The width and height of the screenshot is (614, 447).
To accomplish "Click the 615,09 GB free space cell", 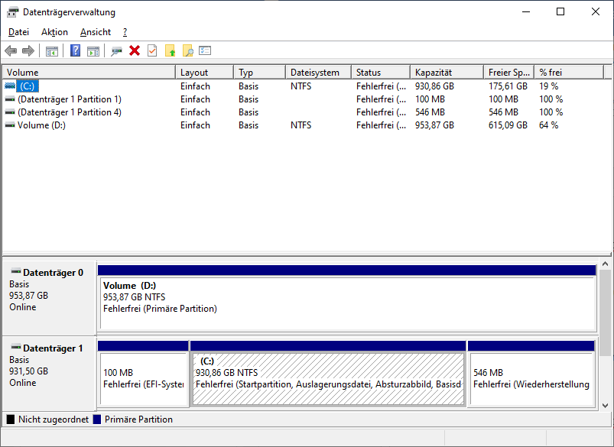I will click(x=508, y=125).
